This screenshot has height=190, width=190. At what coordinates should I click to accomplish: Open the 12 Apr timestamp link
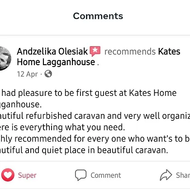point(27,74)
